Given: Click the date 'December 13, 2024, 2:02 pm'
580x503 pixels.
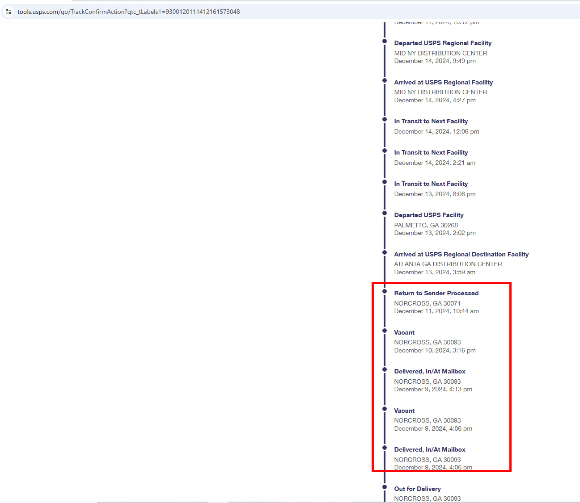Looking at the screenshot, I should click(x=435, y=233).
